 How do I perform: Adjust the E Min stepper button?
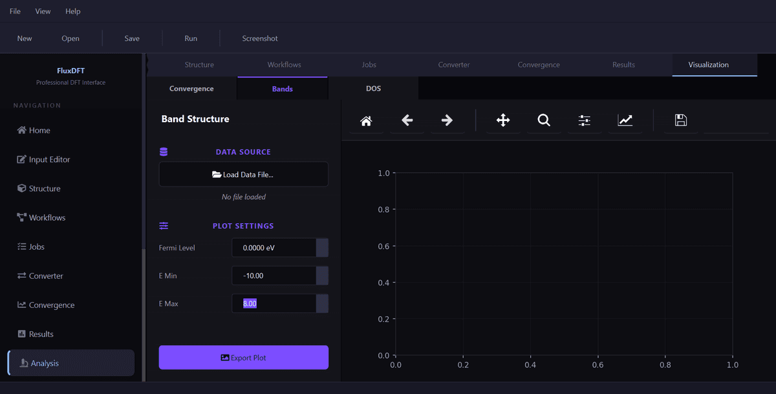pyautogui.click(x=322, y=276)
